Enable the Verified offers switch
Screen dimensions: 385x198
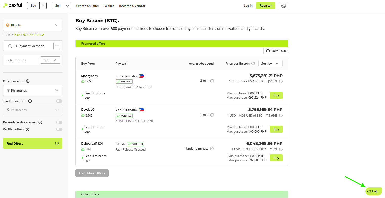pyautogui.click(x=59, y=129)
